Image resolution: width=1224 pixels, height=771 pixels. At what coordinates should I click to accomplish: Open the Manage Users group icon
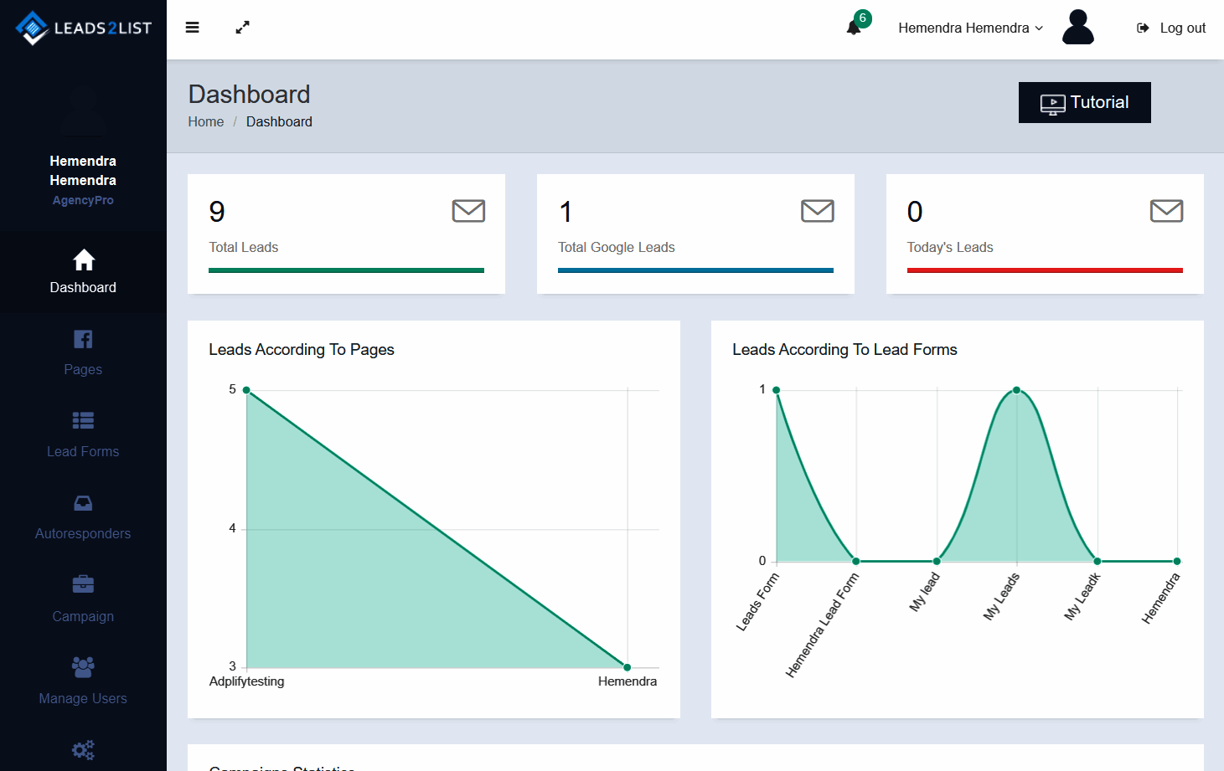[x=83, y=667]
